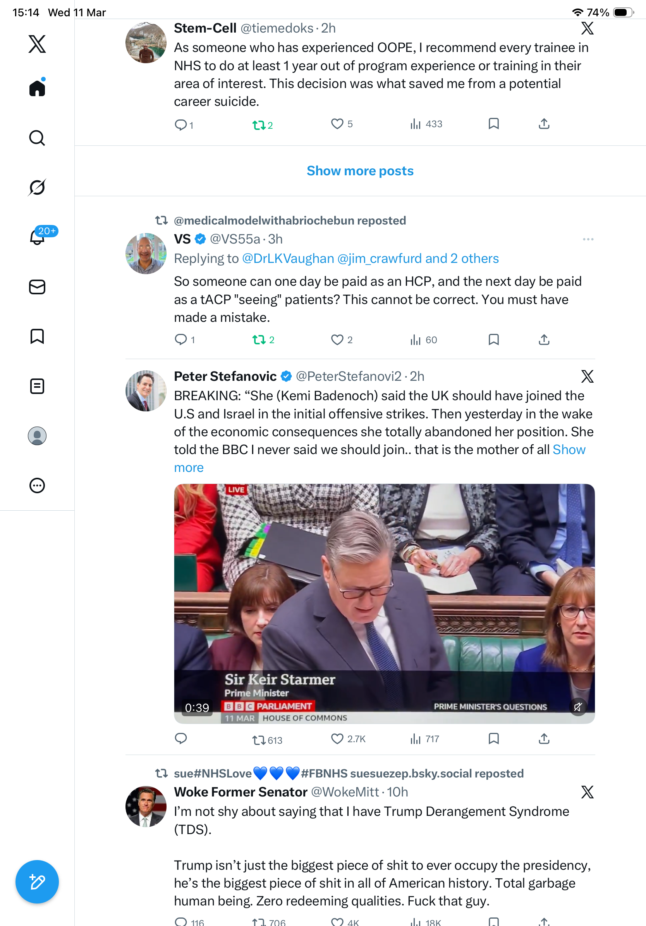This screenshot has height=926, width=646.
Task: Open @DrLKVaughan mention link
Action: tap(288, 259)
